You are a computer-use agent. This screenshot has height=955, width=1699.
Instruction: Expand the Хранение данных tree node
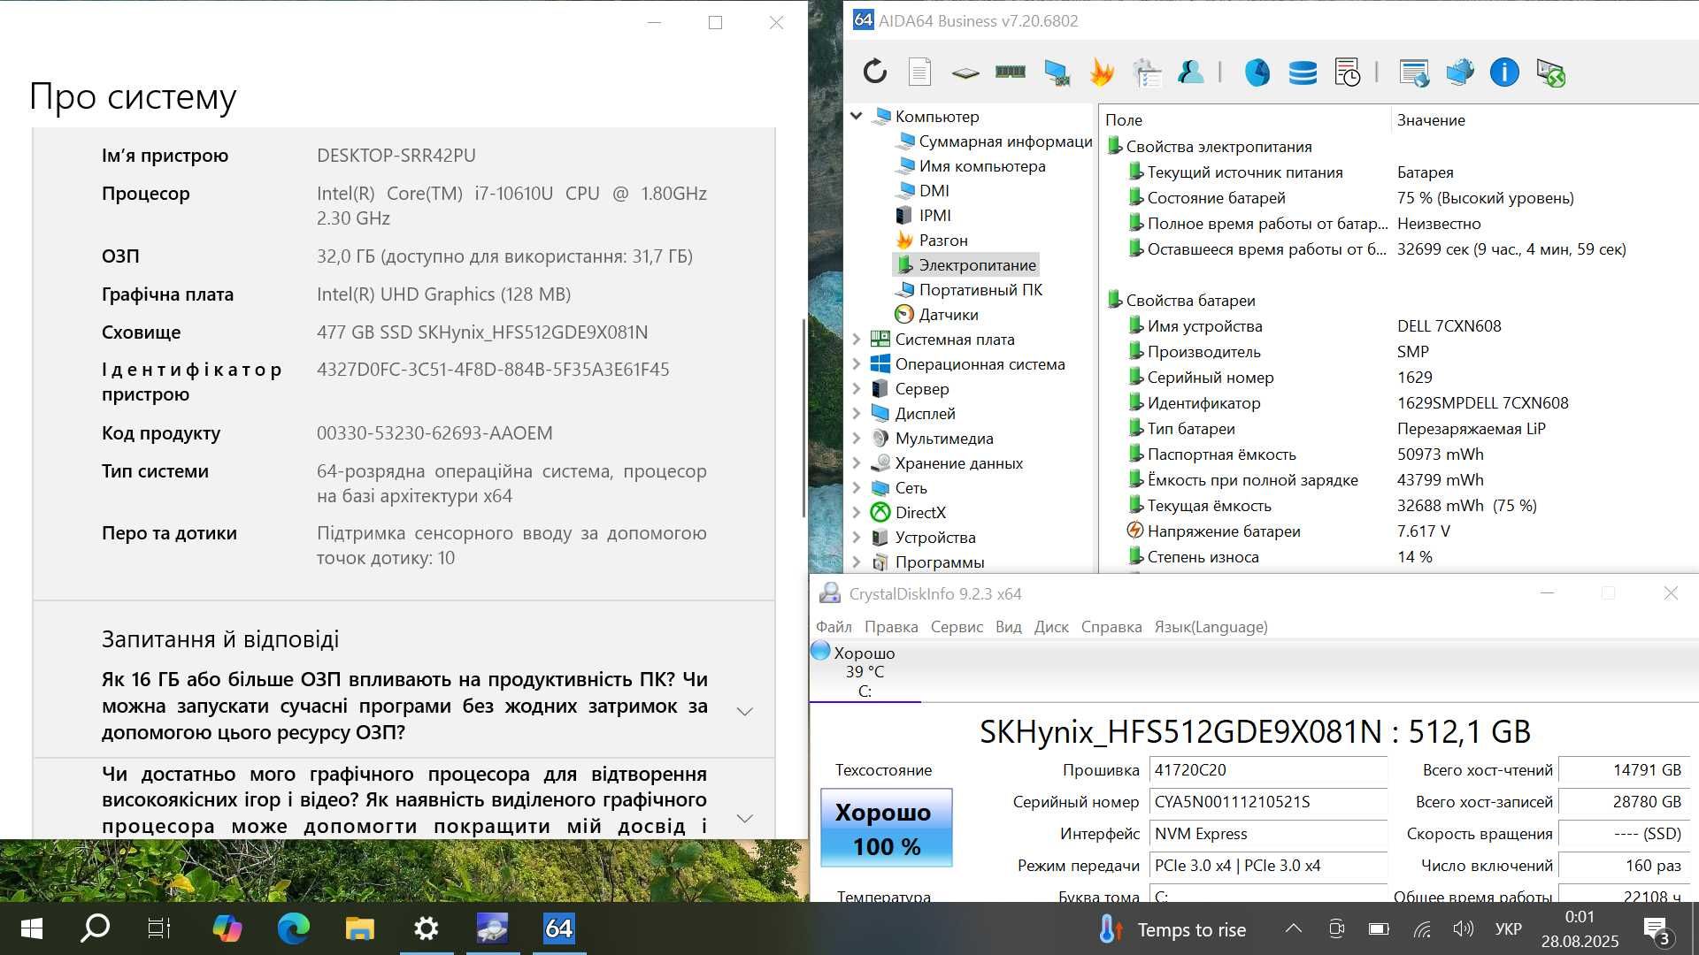tap(856, 462)
